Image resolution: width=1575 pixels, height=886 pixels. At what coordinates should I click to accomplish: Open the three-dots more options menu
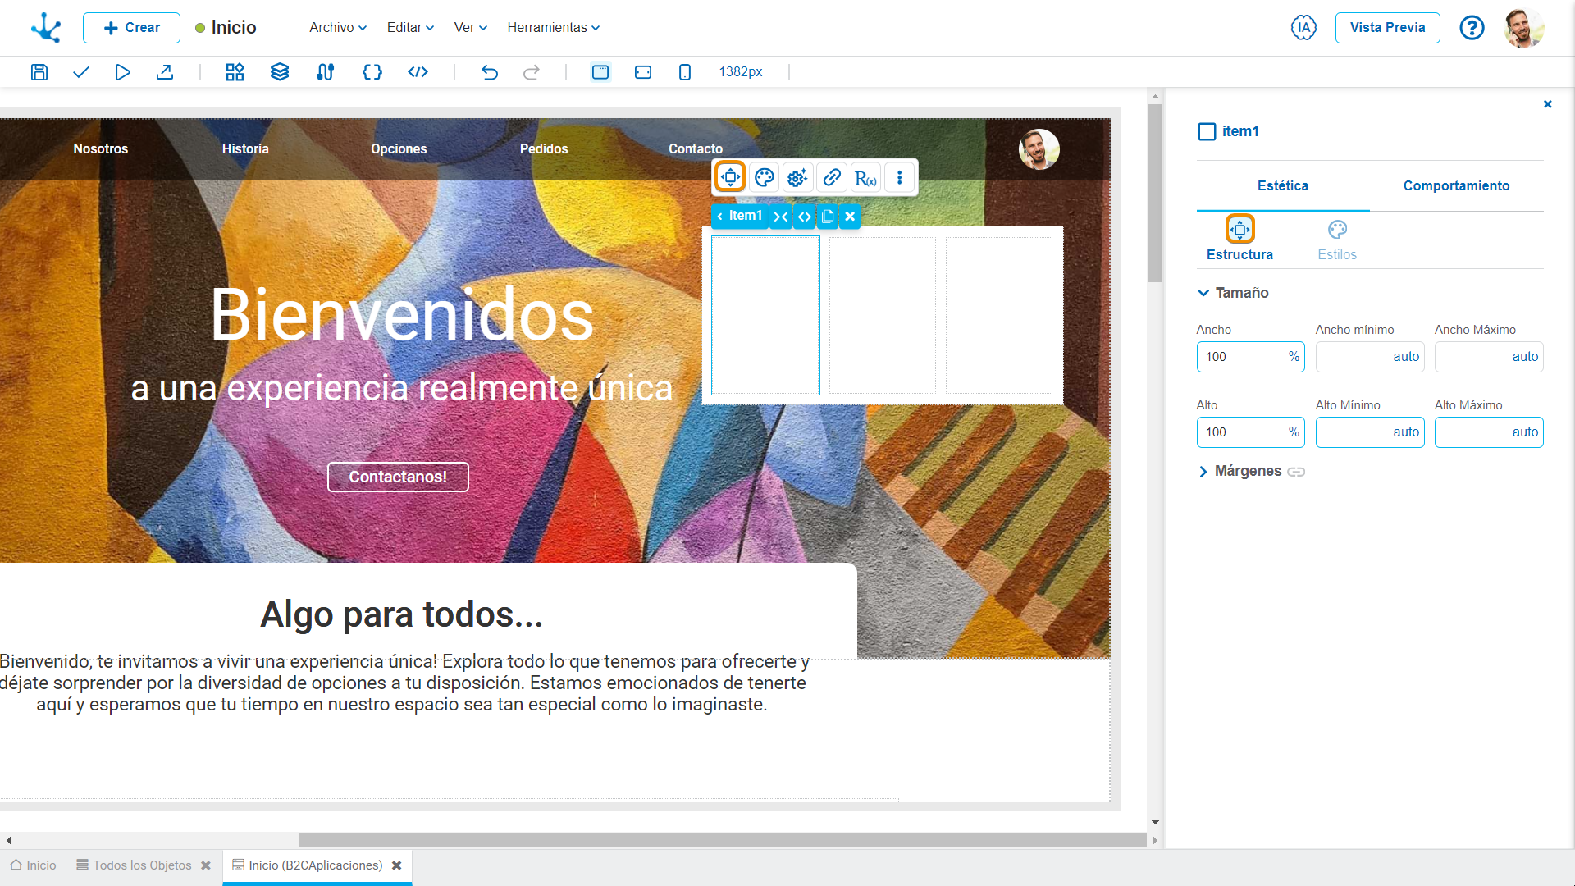[x=900, y=177]
